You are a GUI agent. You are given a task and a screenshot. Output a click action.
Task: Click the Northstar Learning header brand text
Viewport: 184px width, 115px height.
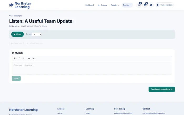[x=23, y=5]
